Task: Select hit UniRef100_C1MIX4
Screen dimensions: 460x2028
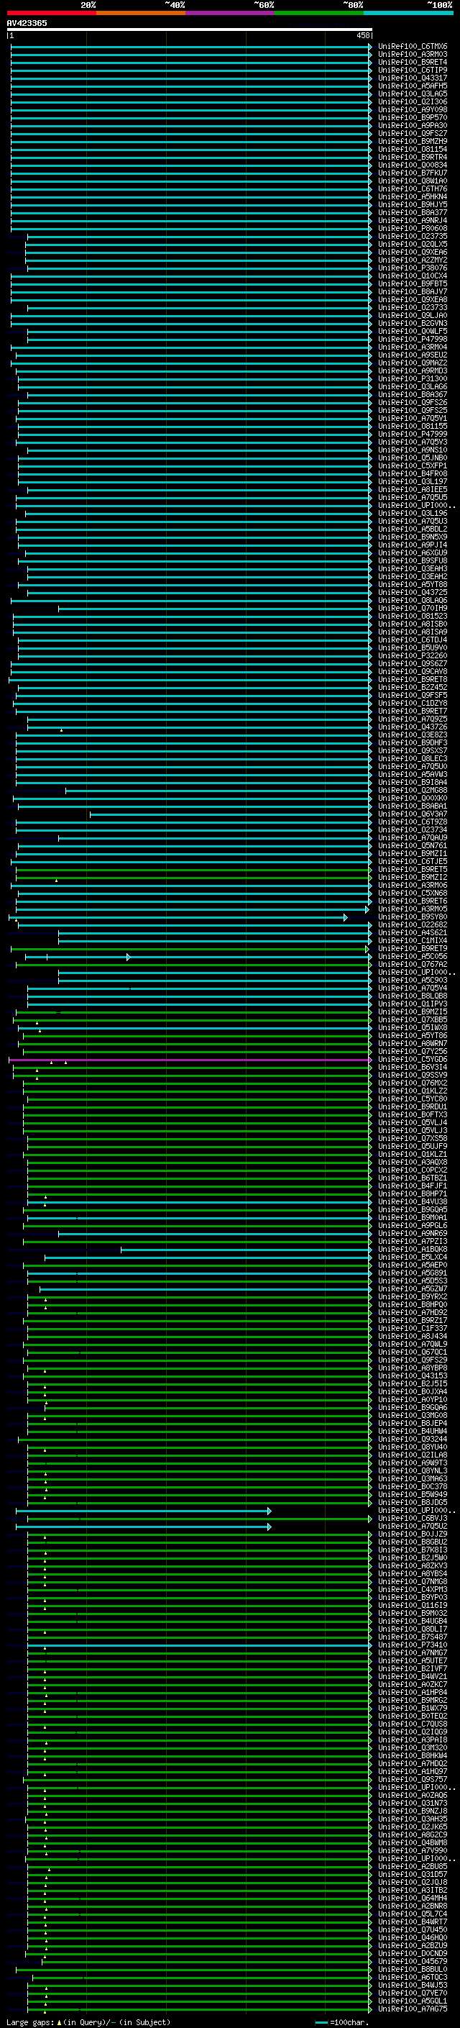Action: pos(412,941)
